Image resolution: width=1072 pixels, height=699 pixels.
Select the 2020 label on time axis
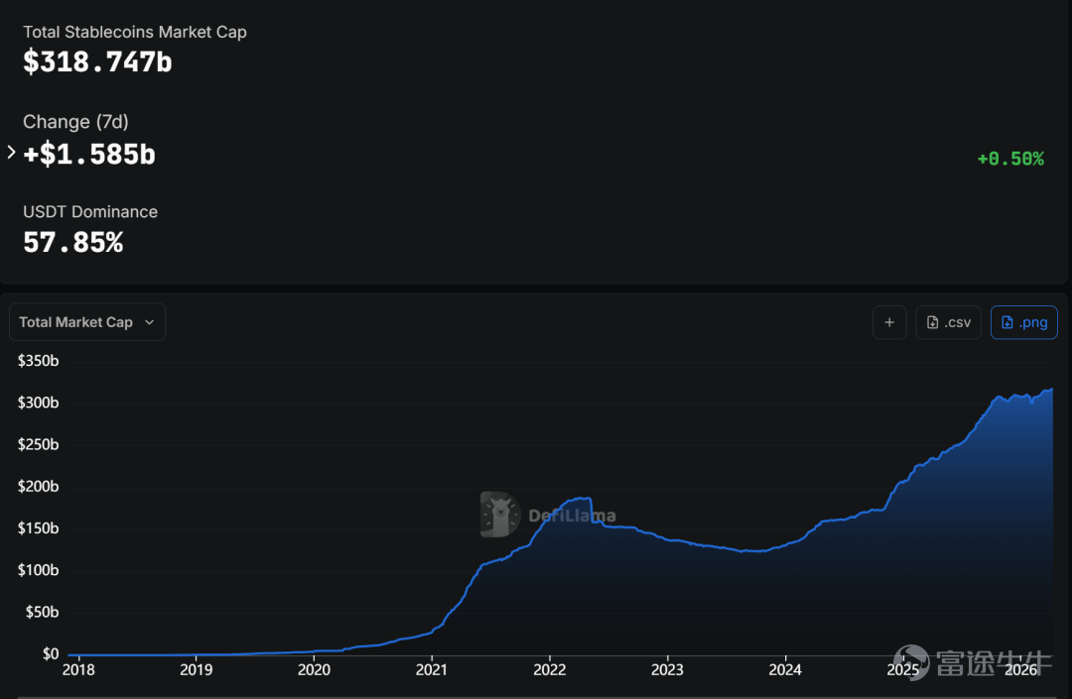point(314,669)
